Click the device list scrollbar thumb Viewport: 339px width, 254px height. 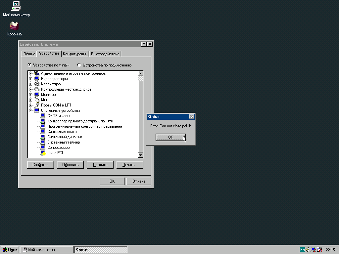(140, 117)
